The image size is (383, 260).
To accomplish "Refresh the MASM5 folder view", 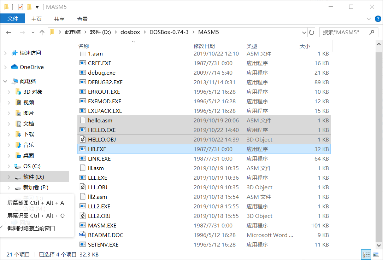I will coord(311,32).
